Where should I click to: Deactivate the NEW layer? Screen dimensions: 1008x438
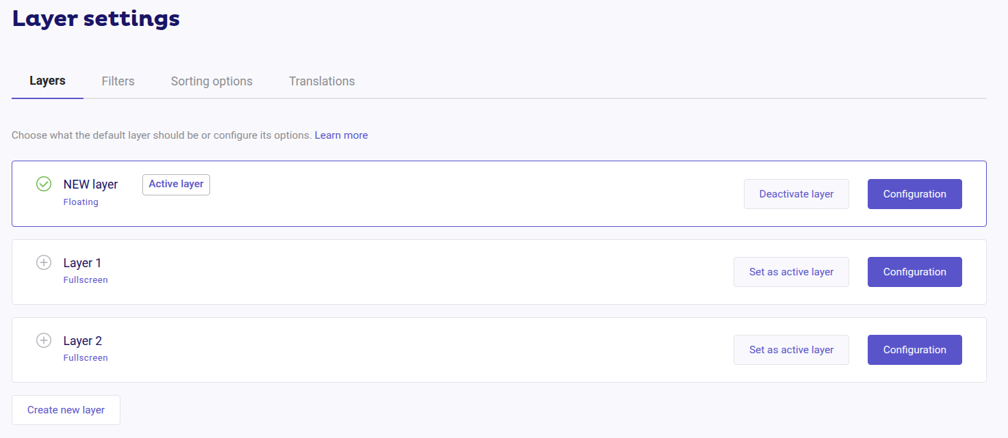[796, 193]
